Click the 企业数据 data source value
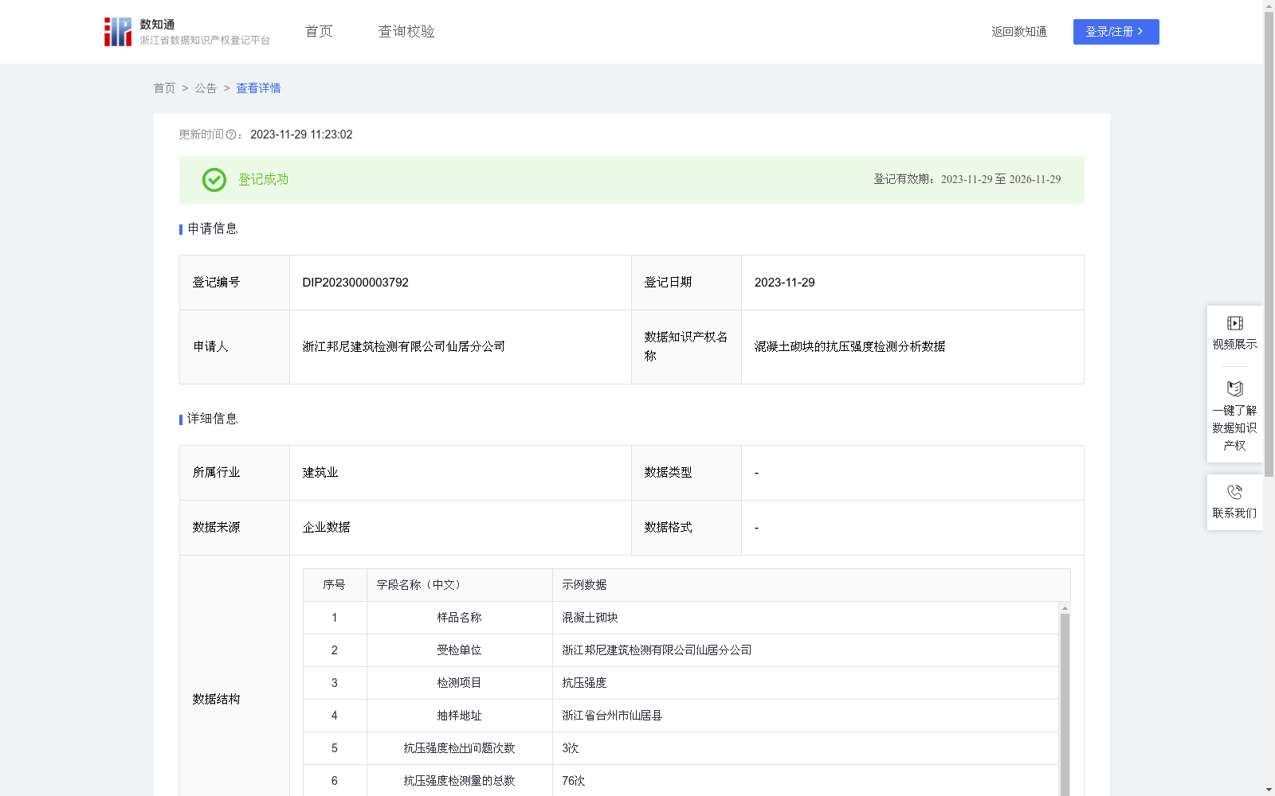Viewport: 1275px width, 796px height. [x=326, y=528]
